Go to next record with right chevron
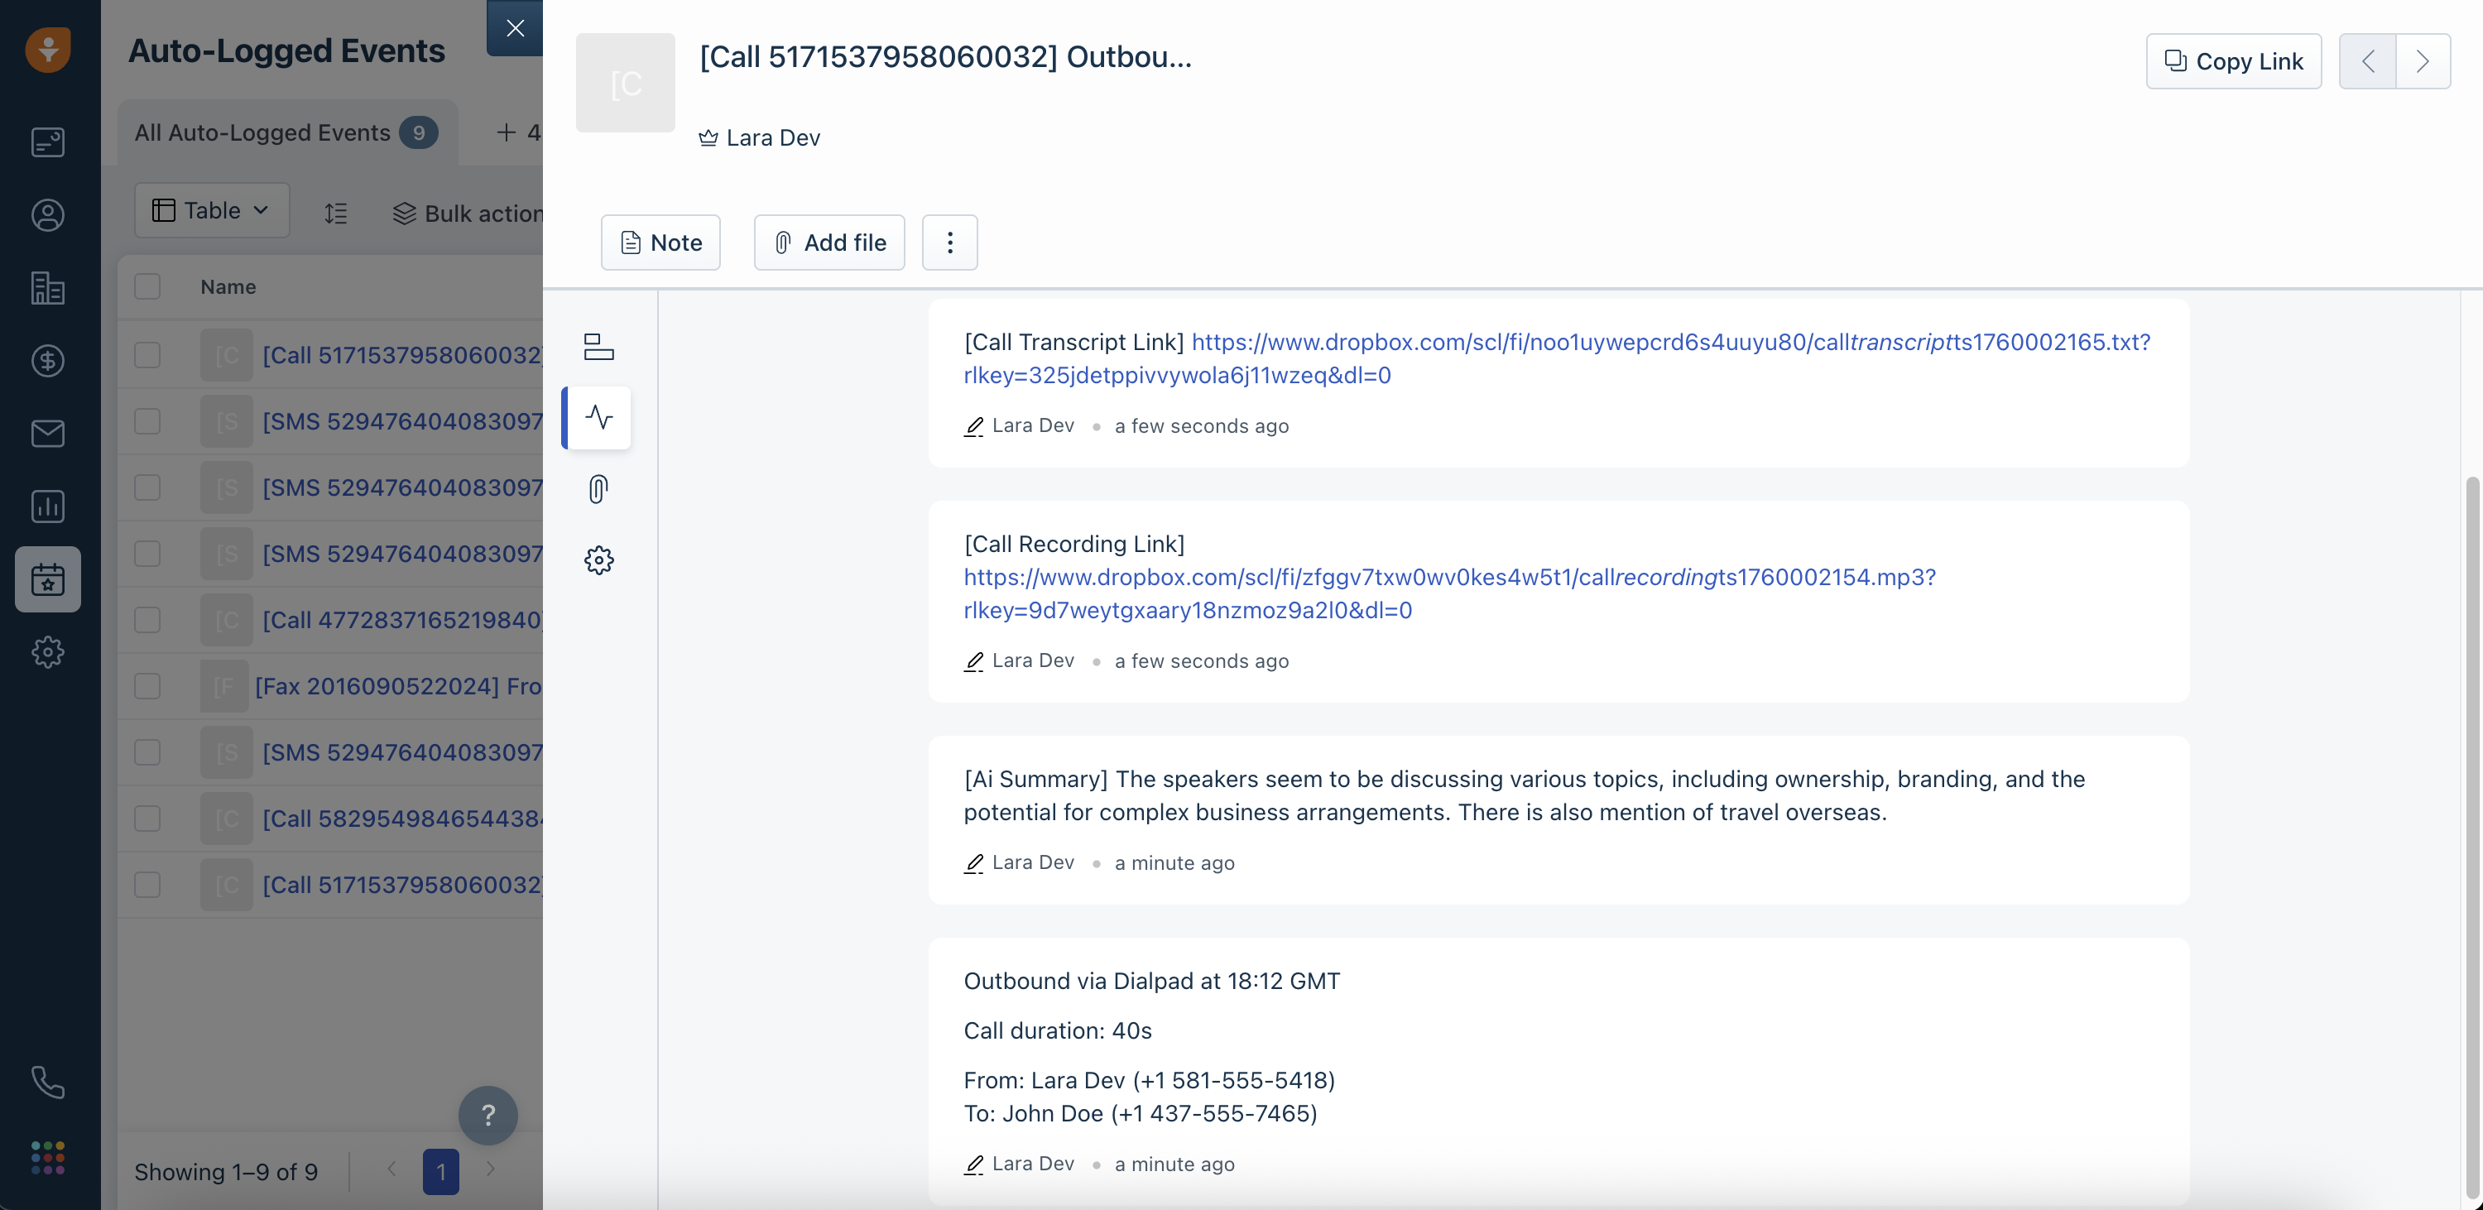 click(x=2423, y=62)
